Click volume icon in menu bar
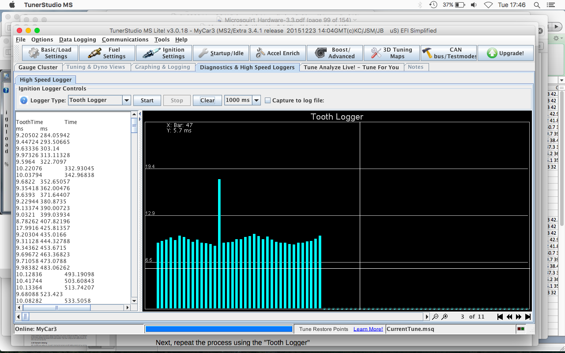Image resolution: width=565 pixels, height=353 pixels. pos(474,5)
